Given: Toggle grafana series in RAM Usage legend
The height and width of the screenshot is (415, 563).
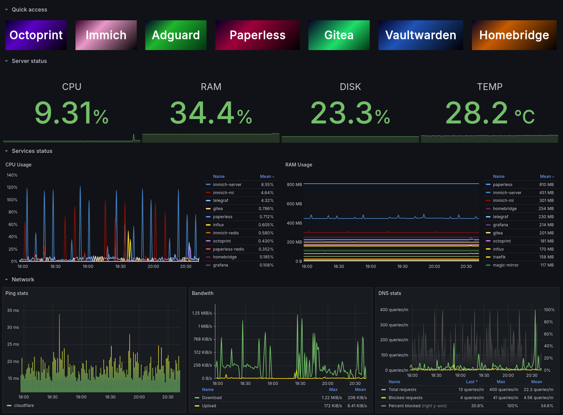Looking at the screenshot, I should (500, 225).
